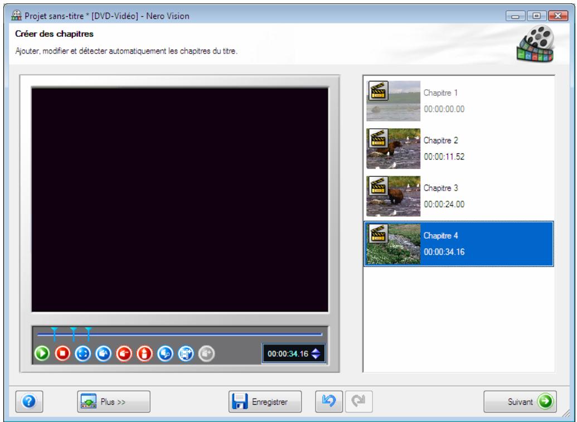The width and height of the screenshot is (577, 422).
Task: Click the clapboard icon on Chapitre 4
Action: 378,233
